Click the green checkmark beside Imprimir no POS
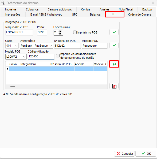This screenshot has width=157, height=159. click(x=114, y=32)
